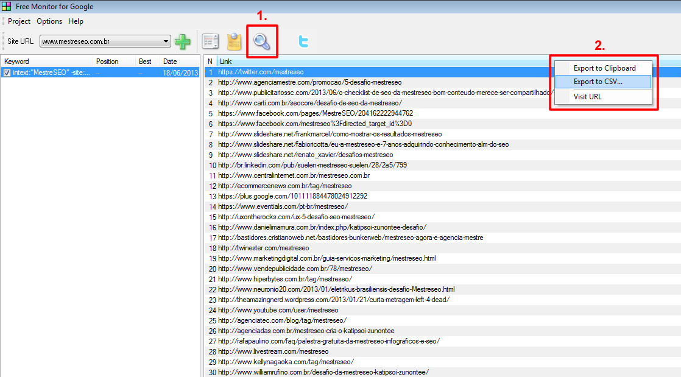Open the keywords list icon in toolbar
Viewport: 681px width, 377px height.
click(x=211, y=41)
